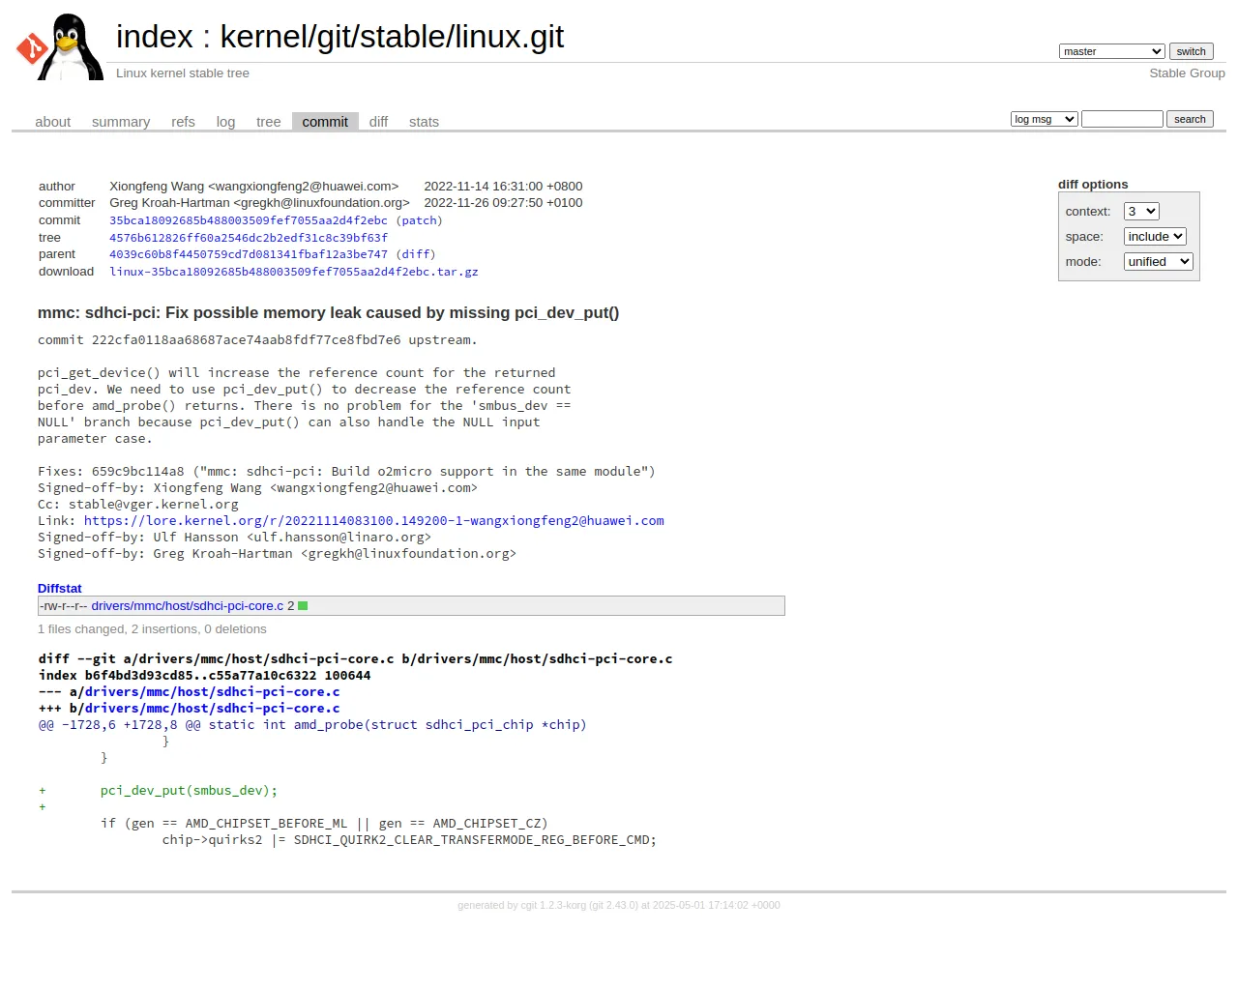Click the green diffstat bar graph
This screenshot has width=1238, height=990.
[x=303, y=606]
